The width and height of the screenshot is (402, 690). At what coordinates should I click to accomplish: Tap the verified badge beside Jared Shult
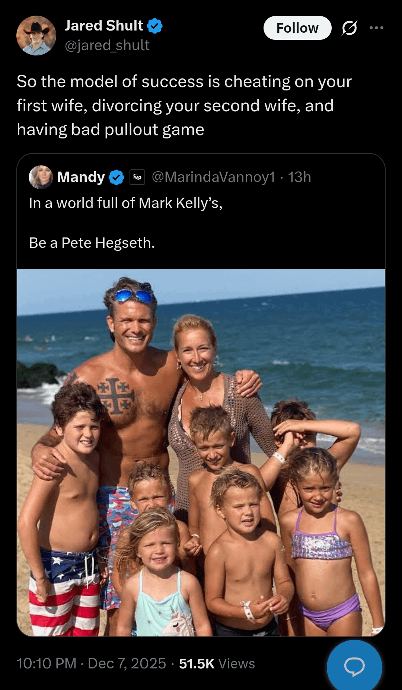coord(155,26)
